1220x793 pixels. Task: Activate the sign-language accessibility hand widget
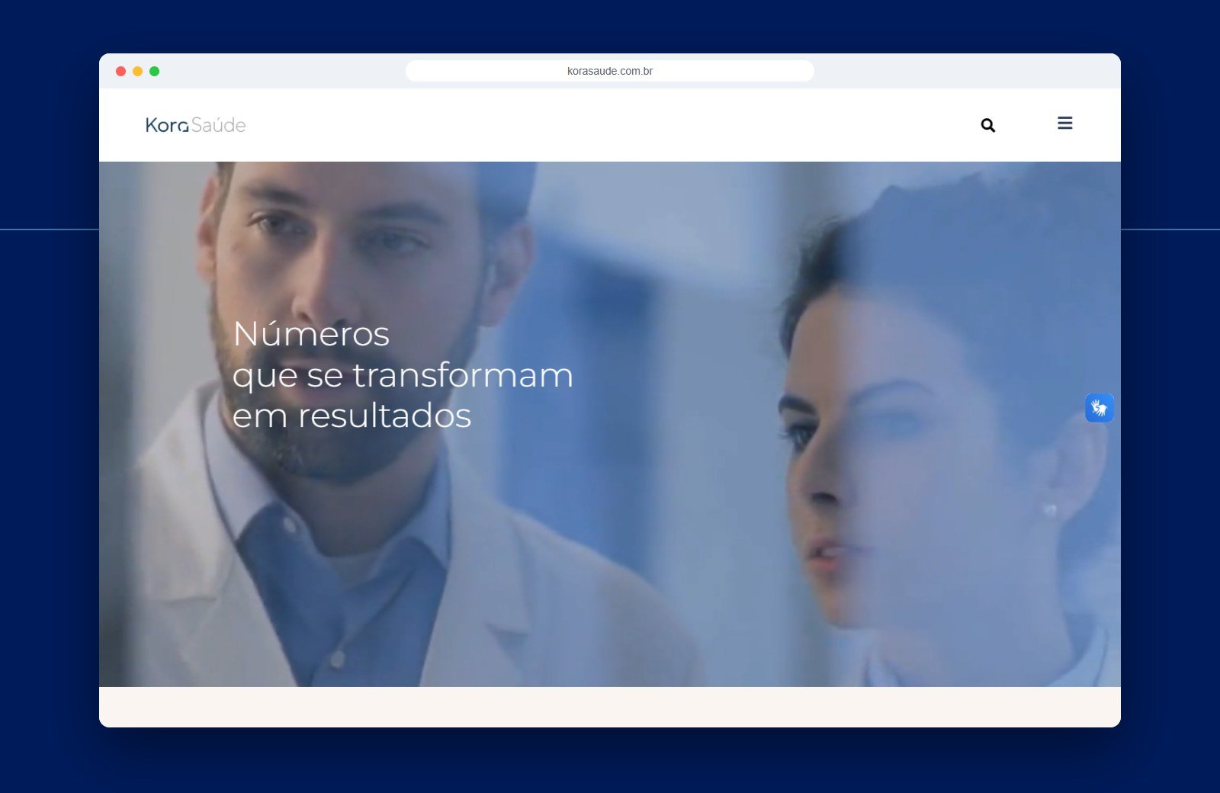tap(1100, 408)
